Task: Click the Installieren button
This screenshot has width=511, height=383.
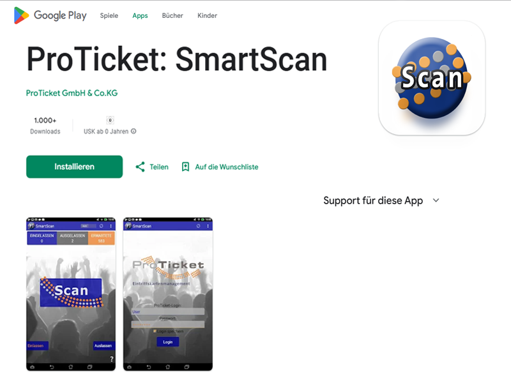Action: click(74, 167)
